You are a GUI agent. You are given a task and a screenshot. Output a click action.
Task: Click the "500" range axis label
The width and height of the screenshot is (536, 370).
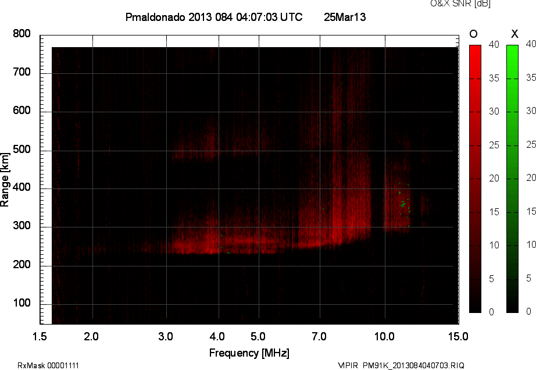pos(22,150)
